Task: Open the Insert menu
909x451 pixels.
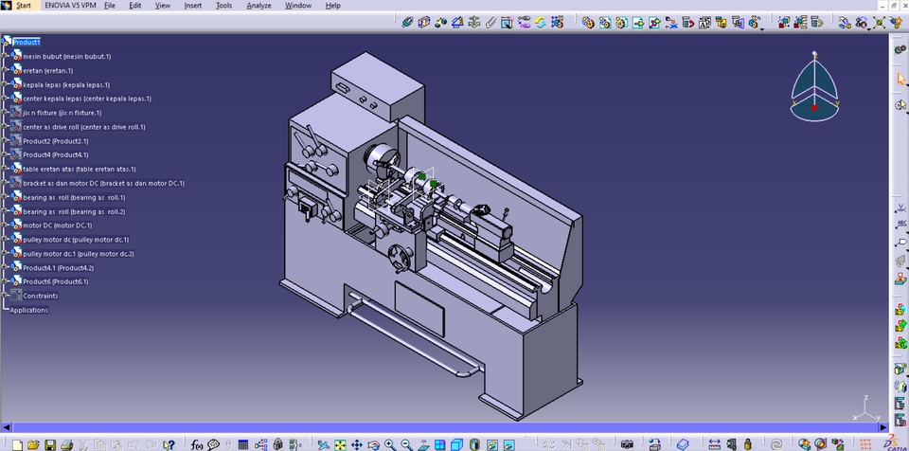Action: click(192, 6)
